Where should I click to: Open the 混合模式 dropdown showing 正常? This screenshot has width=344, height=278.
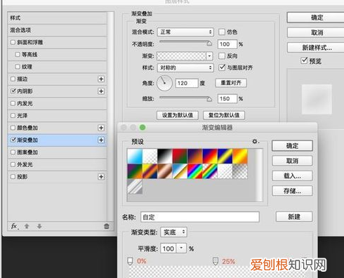click(x=185, y=32)
